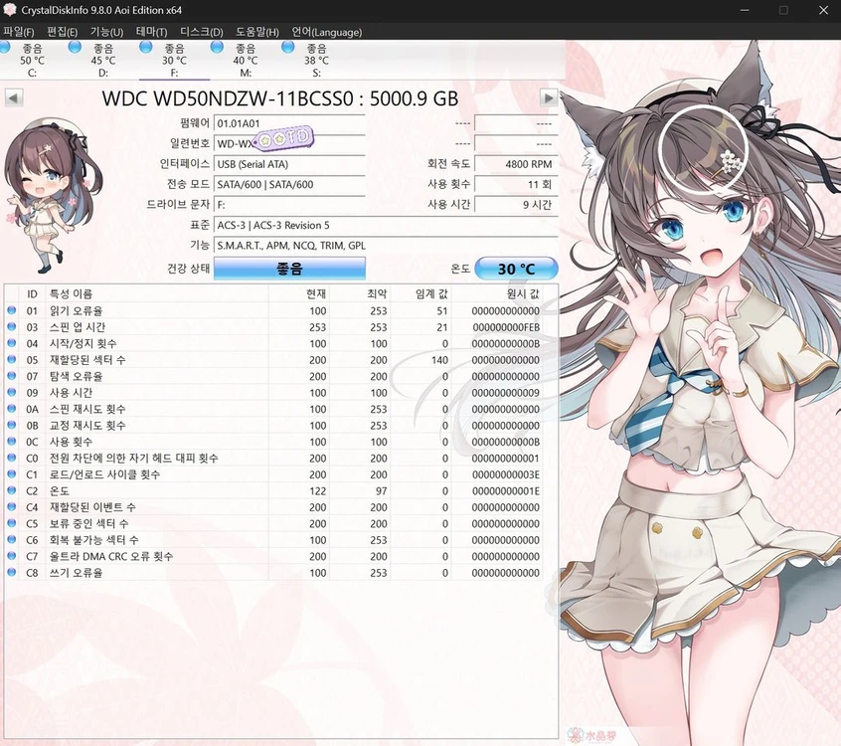Click the firmware field 01.01A01
This screenshot has width=841, height=746.
coord(289,123)
